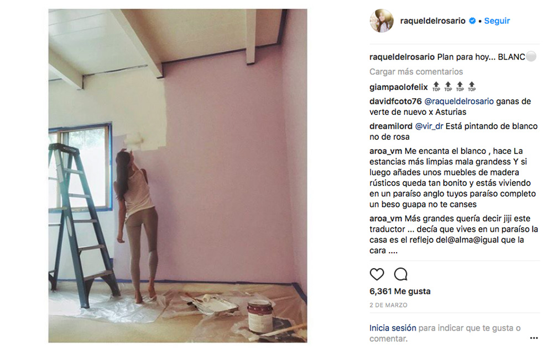Click the raqueldelrosario profile avatar

(382, 21)
